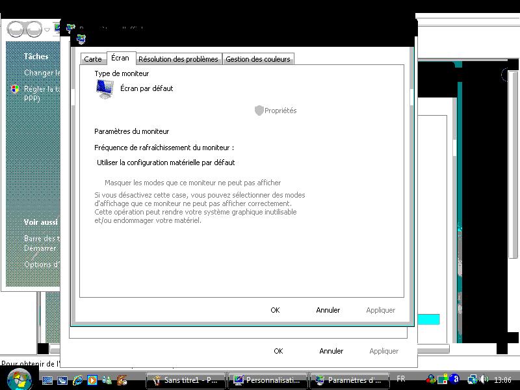Image resolution: width=520 pixels, height=390 pixels.
Task: Switch to the Carte tab
Action: click(x=93, y=59)
